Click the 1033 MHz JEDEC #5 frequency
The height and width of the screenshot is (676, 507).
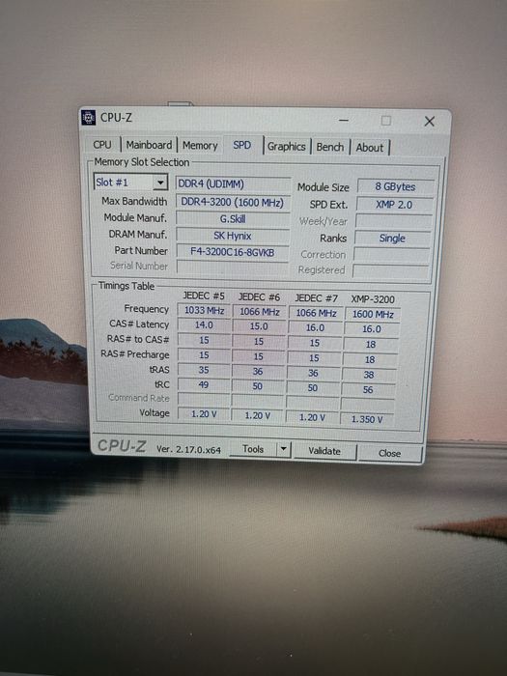click(205, 310)
